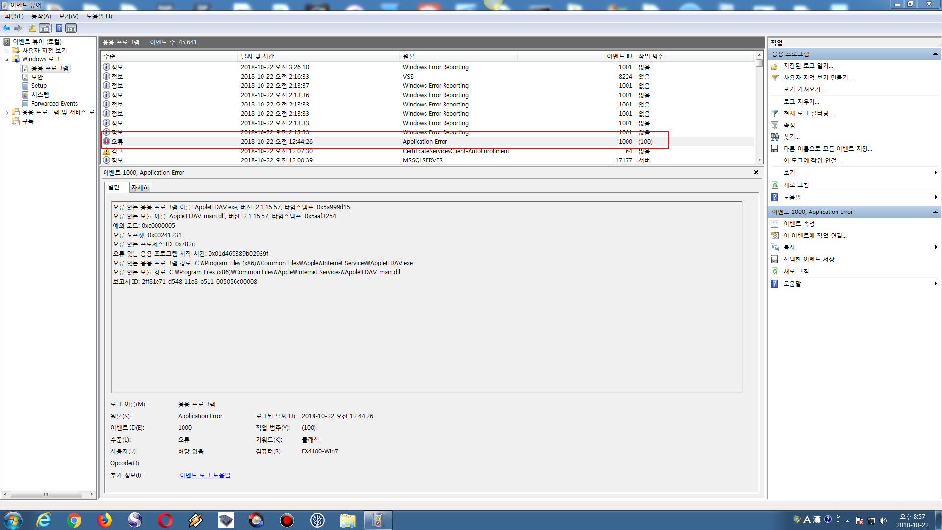The image size is (942, 530).
Task: Collapse 이벤트 1000, Application Error actions section
Action: tap(935, 212)
